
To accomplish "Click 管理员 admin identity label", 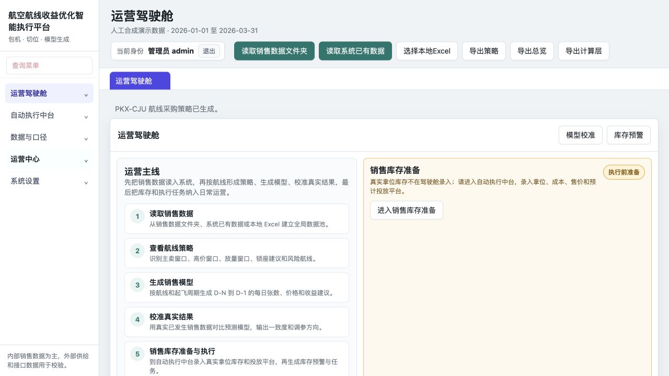I will coord(171,51).
